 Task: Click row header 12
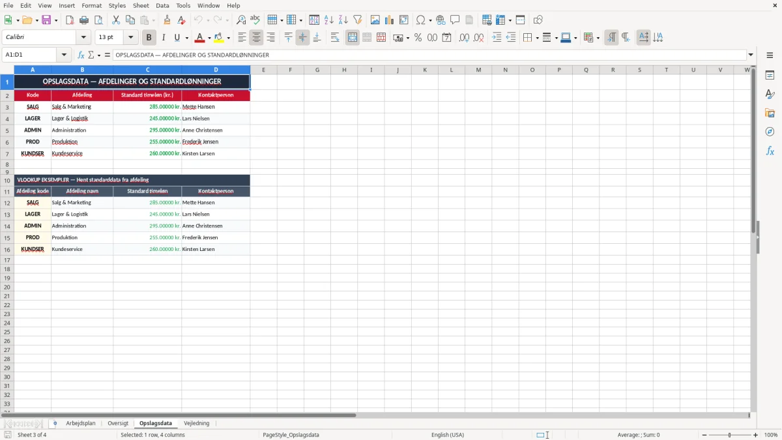pos(7,203)
